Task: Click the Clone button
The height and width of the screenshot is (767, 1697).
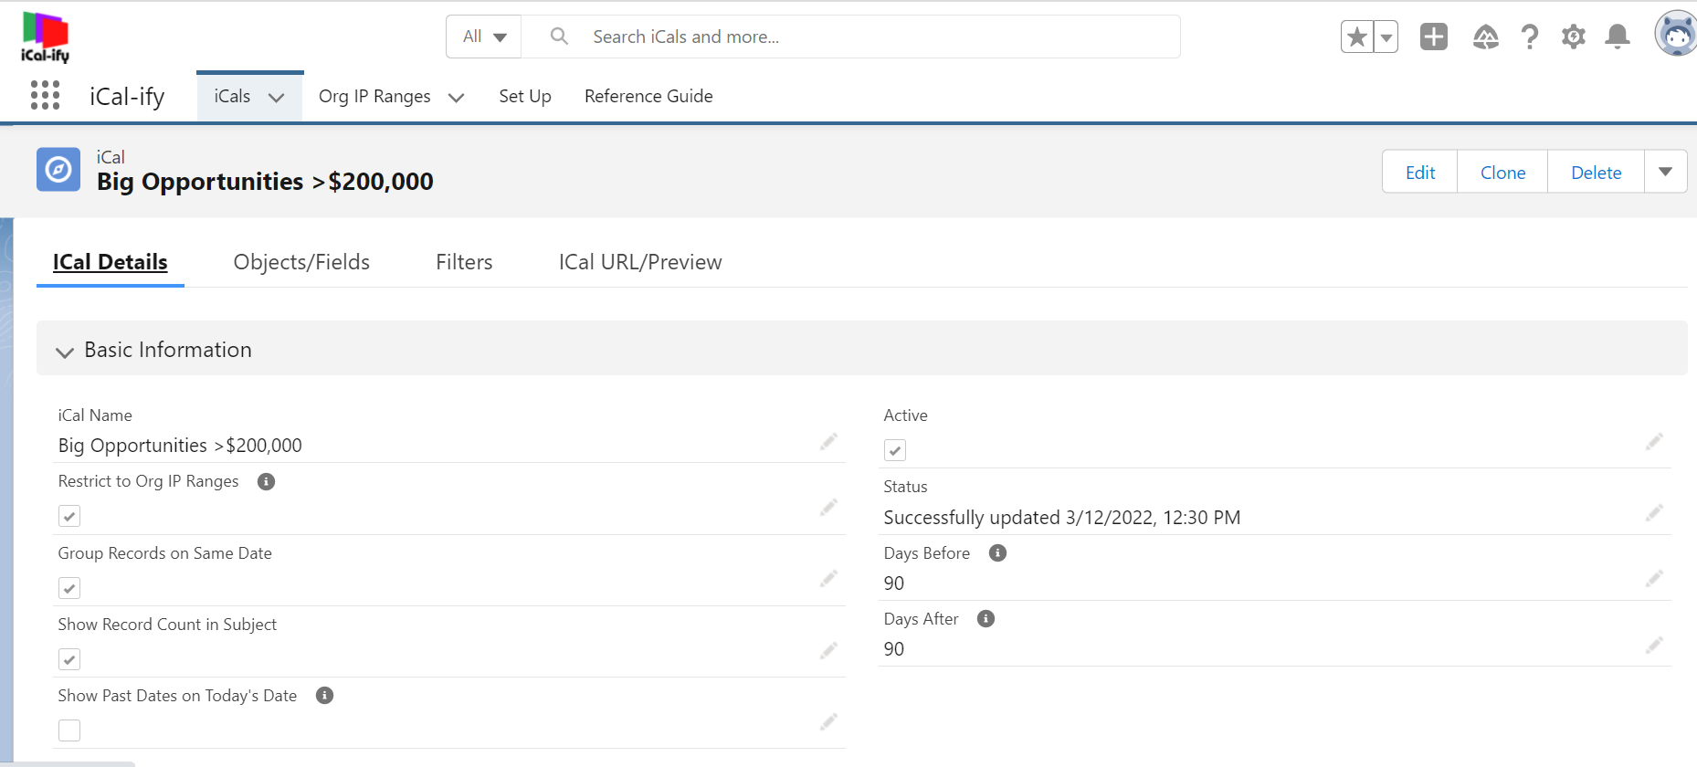Action: click(1502, 173)
